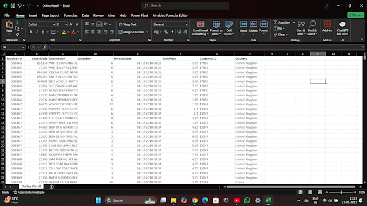Image resolution: width=367 pixels, height=206 pixels.
Task: Click the Search box in title bar
Action: [185, 5]
